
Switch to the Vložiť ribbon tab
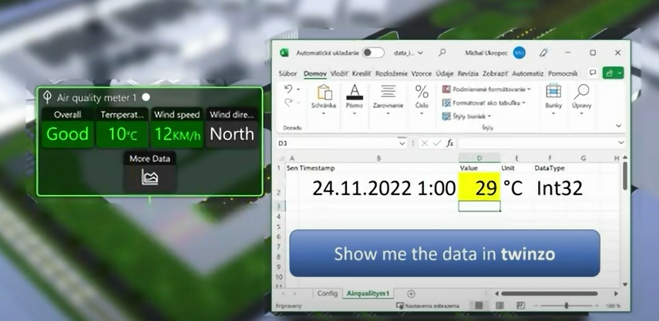339,73
